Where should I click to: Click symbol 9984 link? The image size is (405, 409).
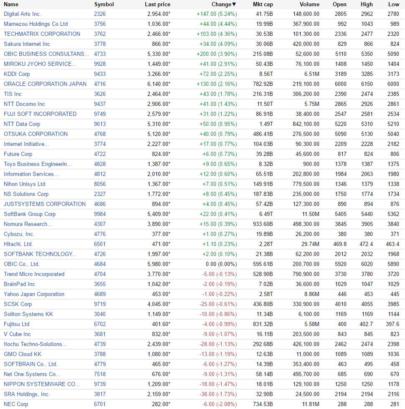[x=100, y=214]
